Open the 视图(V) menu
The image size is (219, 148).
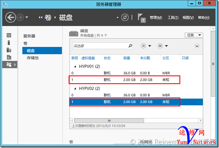(x=188, y=18)
